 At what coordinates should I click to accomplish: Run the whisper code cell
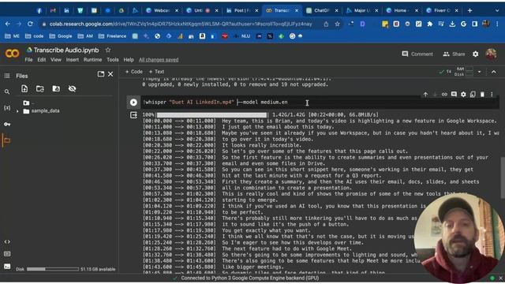coord(133,103)
